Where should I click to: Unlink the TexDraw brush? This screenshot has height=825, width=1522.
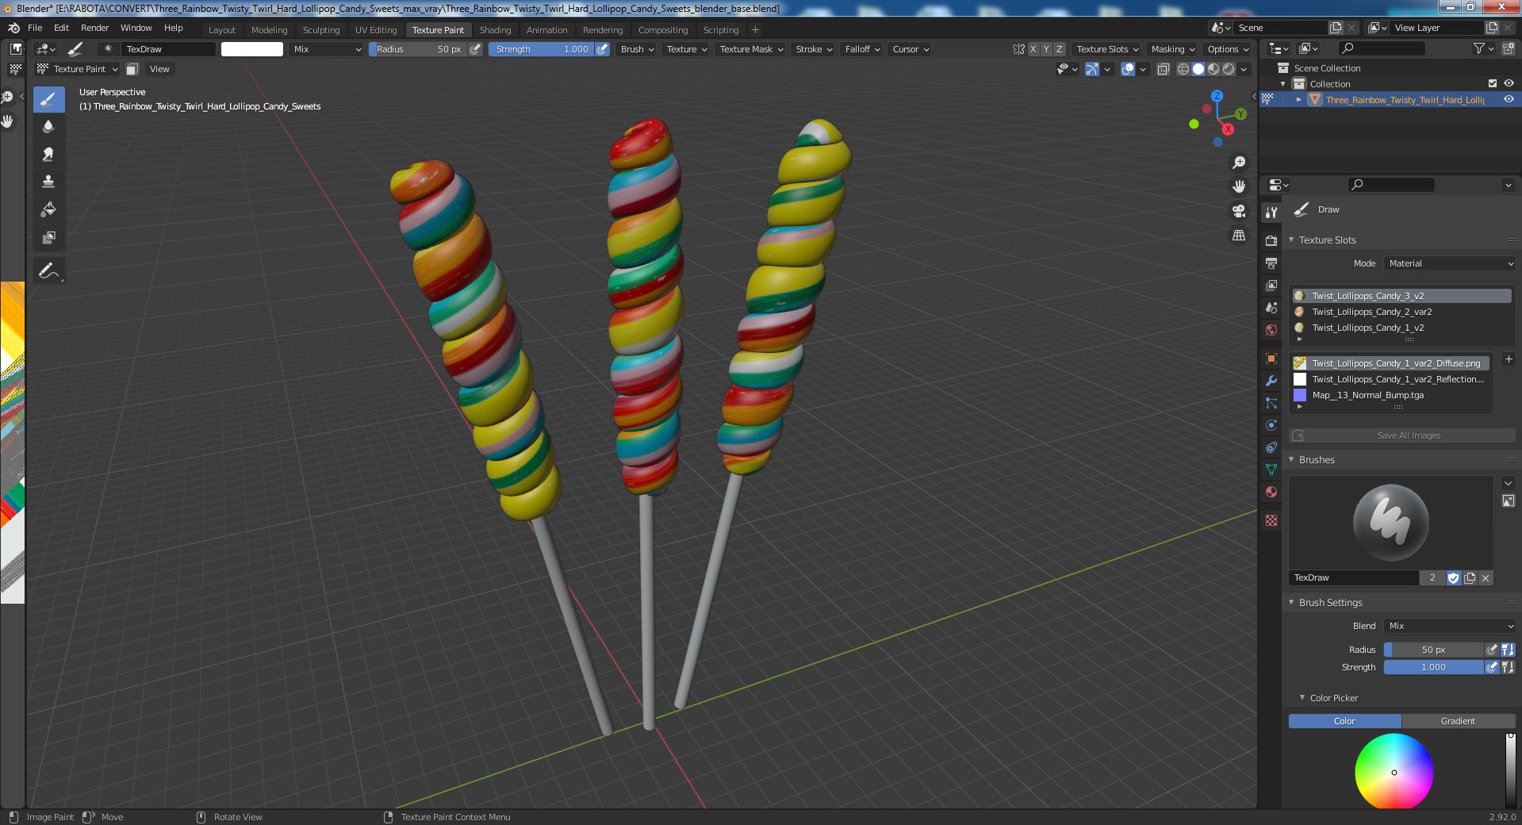pyautogui.click(x=1486, y=577)
